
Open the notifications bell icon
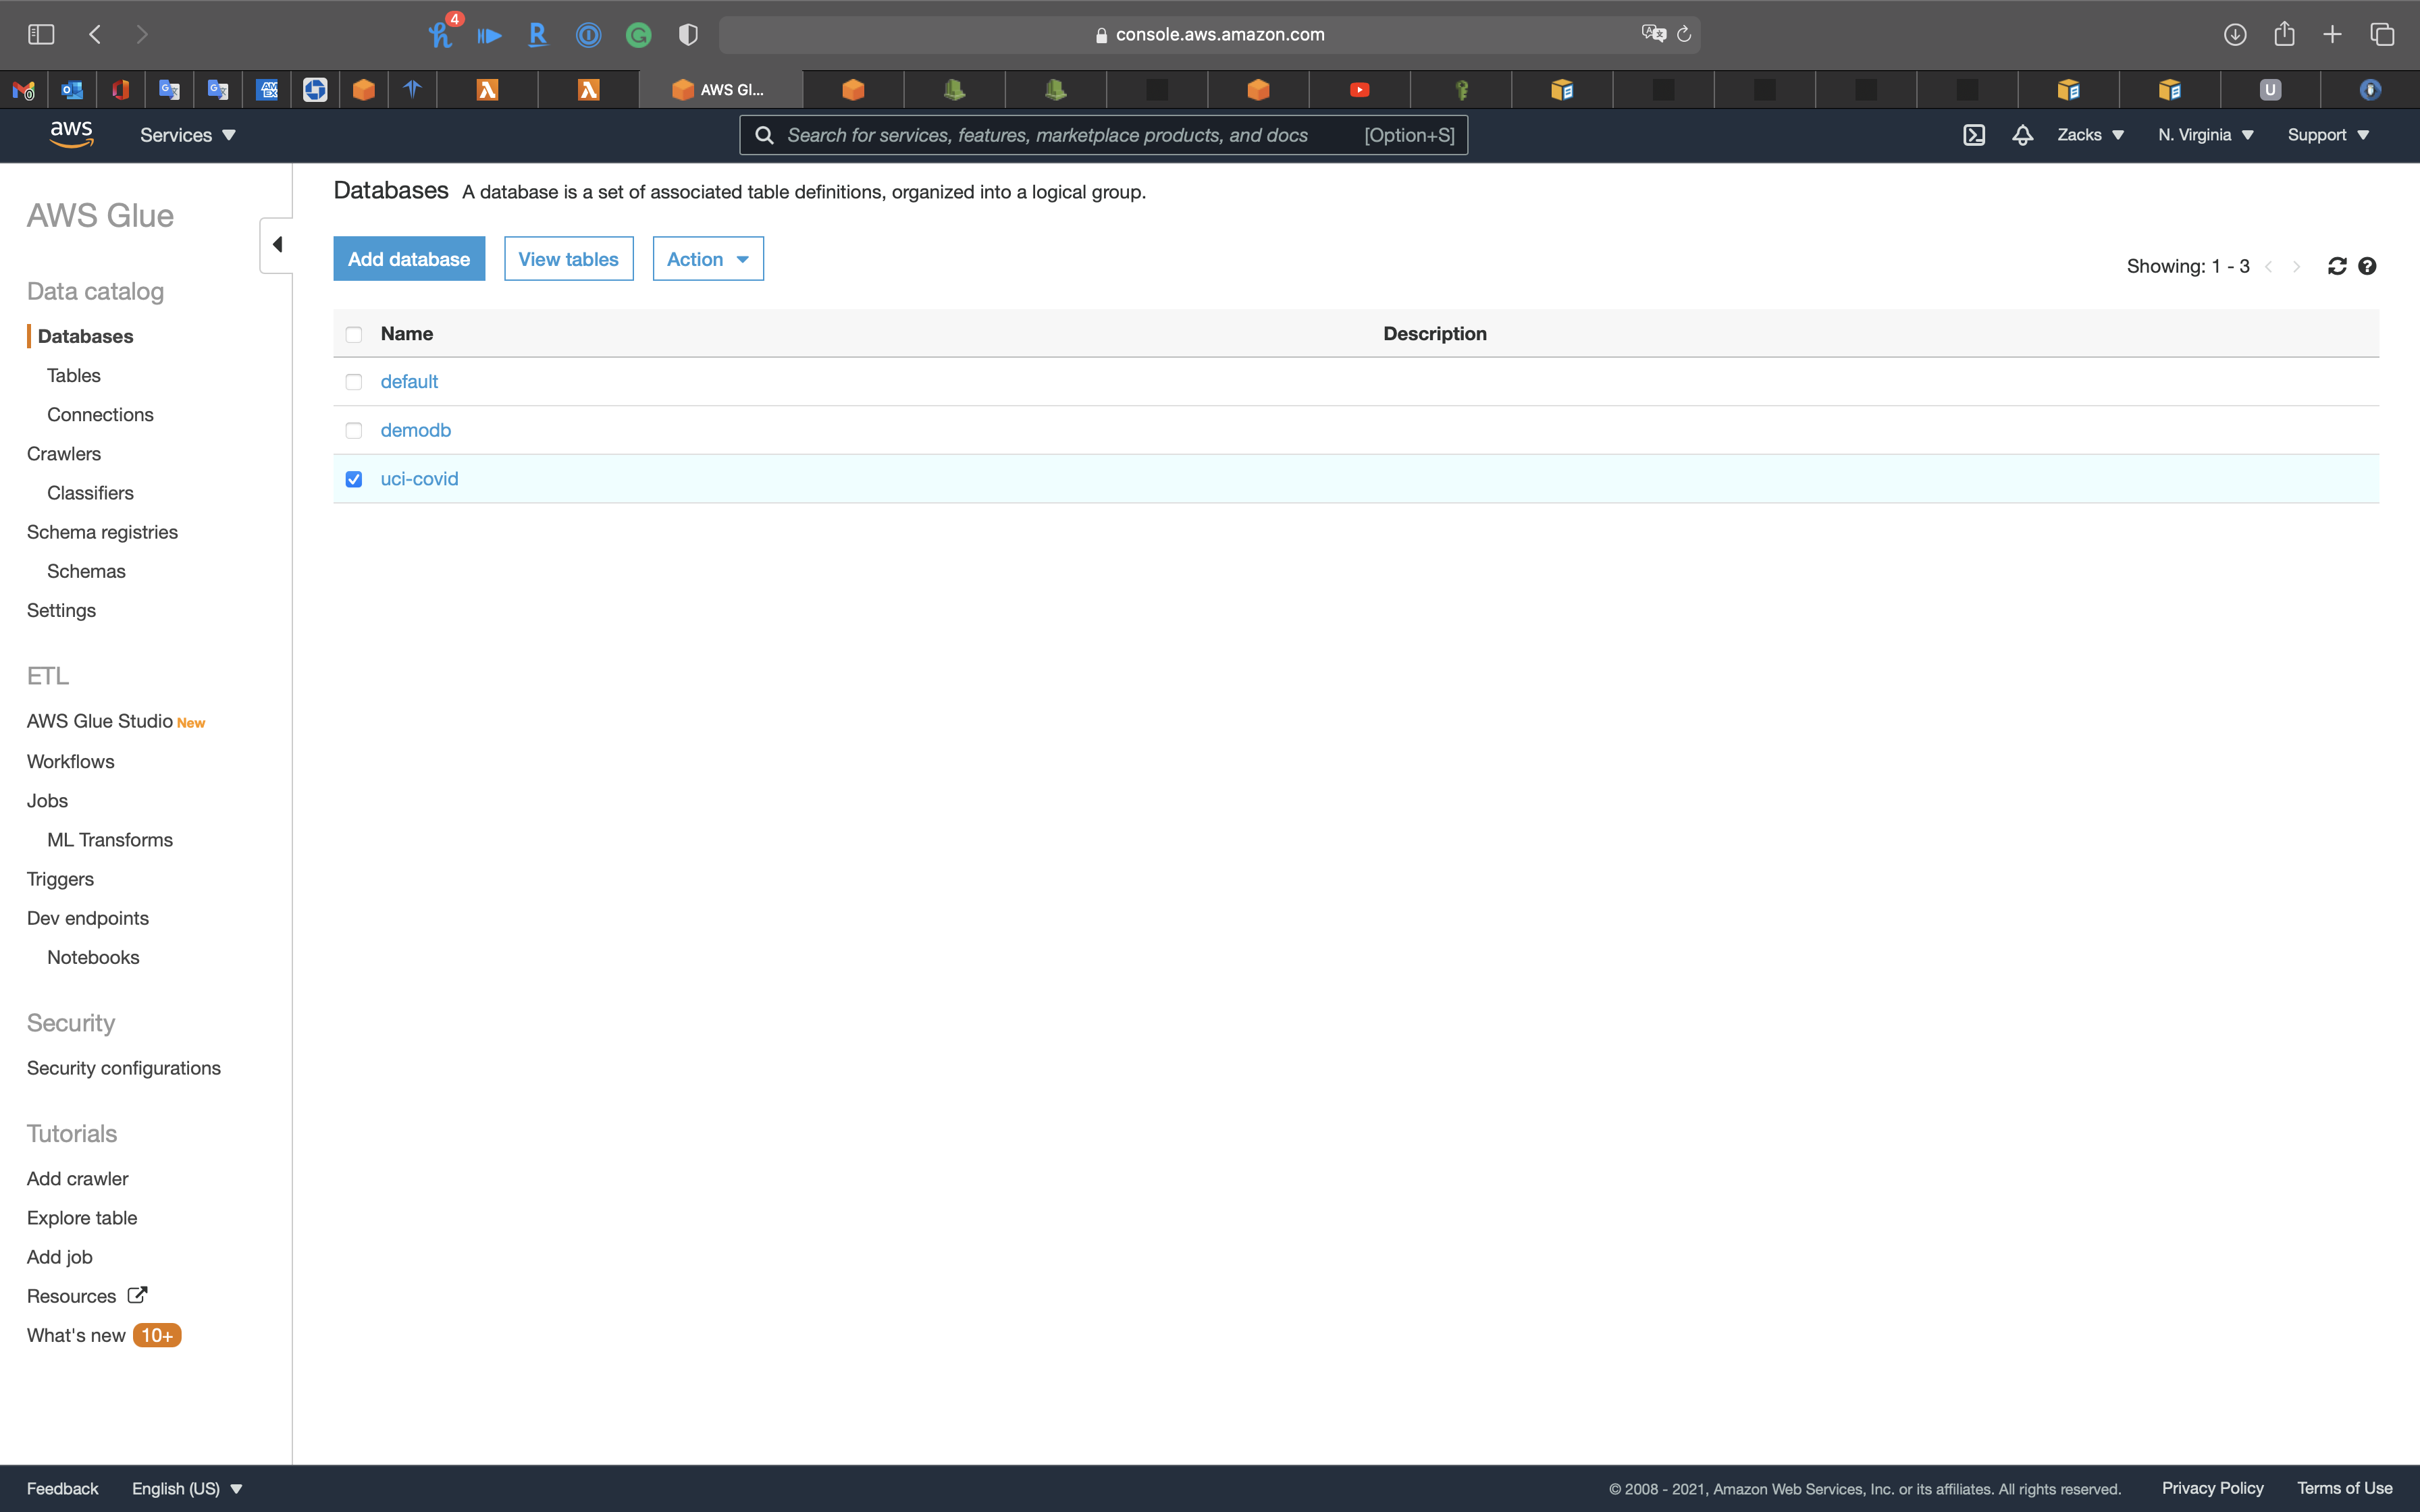[x=2022, y=135]
